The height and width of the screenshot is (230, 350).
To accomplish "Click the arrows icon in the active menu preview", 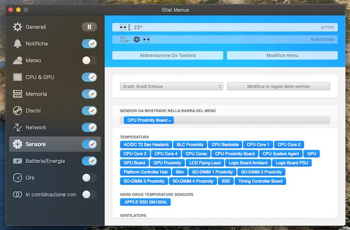I will point(123,27).
